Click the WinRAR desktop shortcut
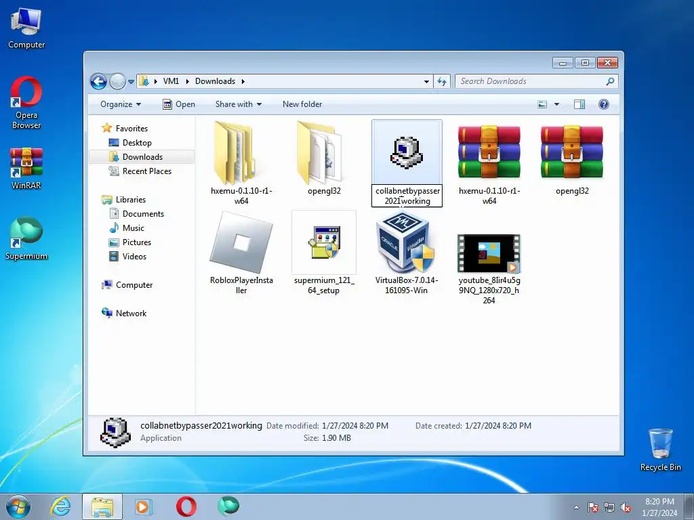 pos(26,169)
